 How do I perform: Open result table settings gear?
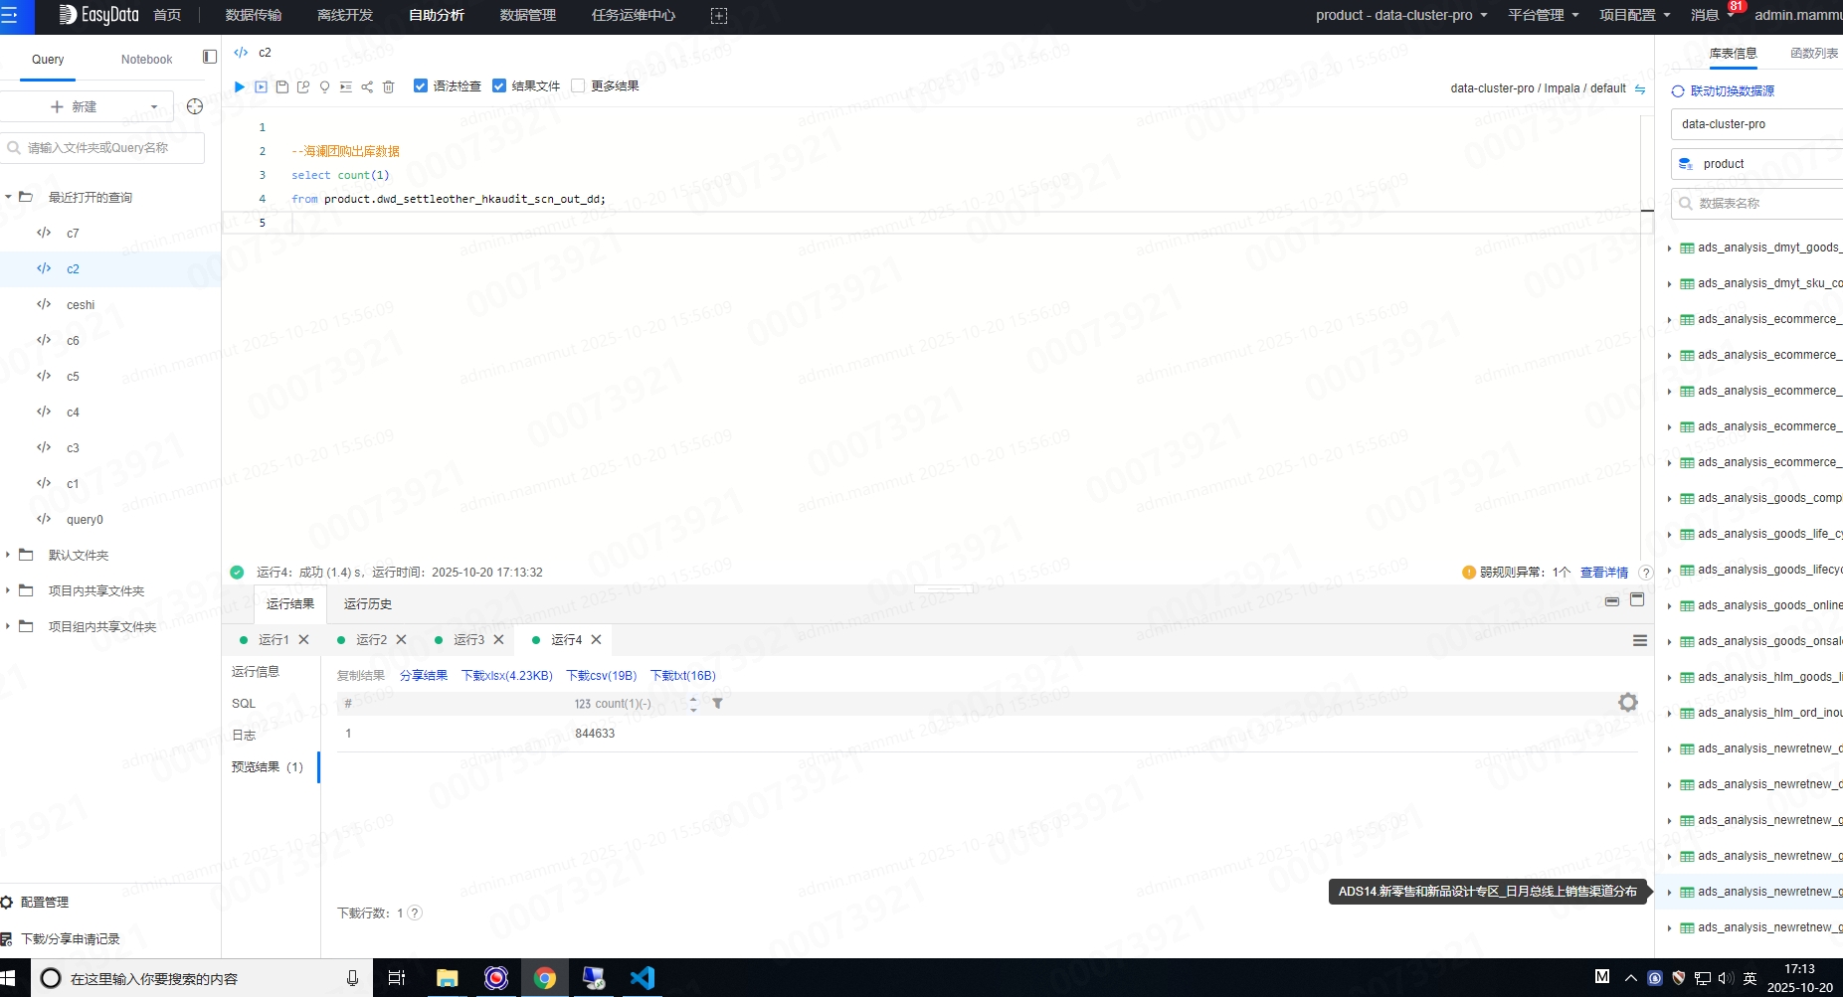coord(1627,703)
